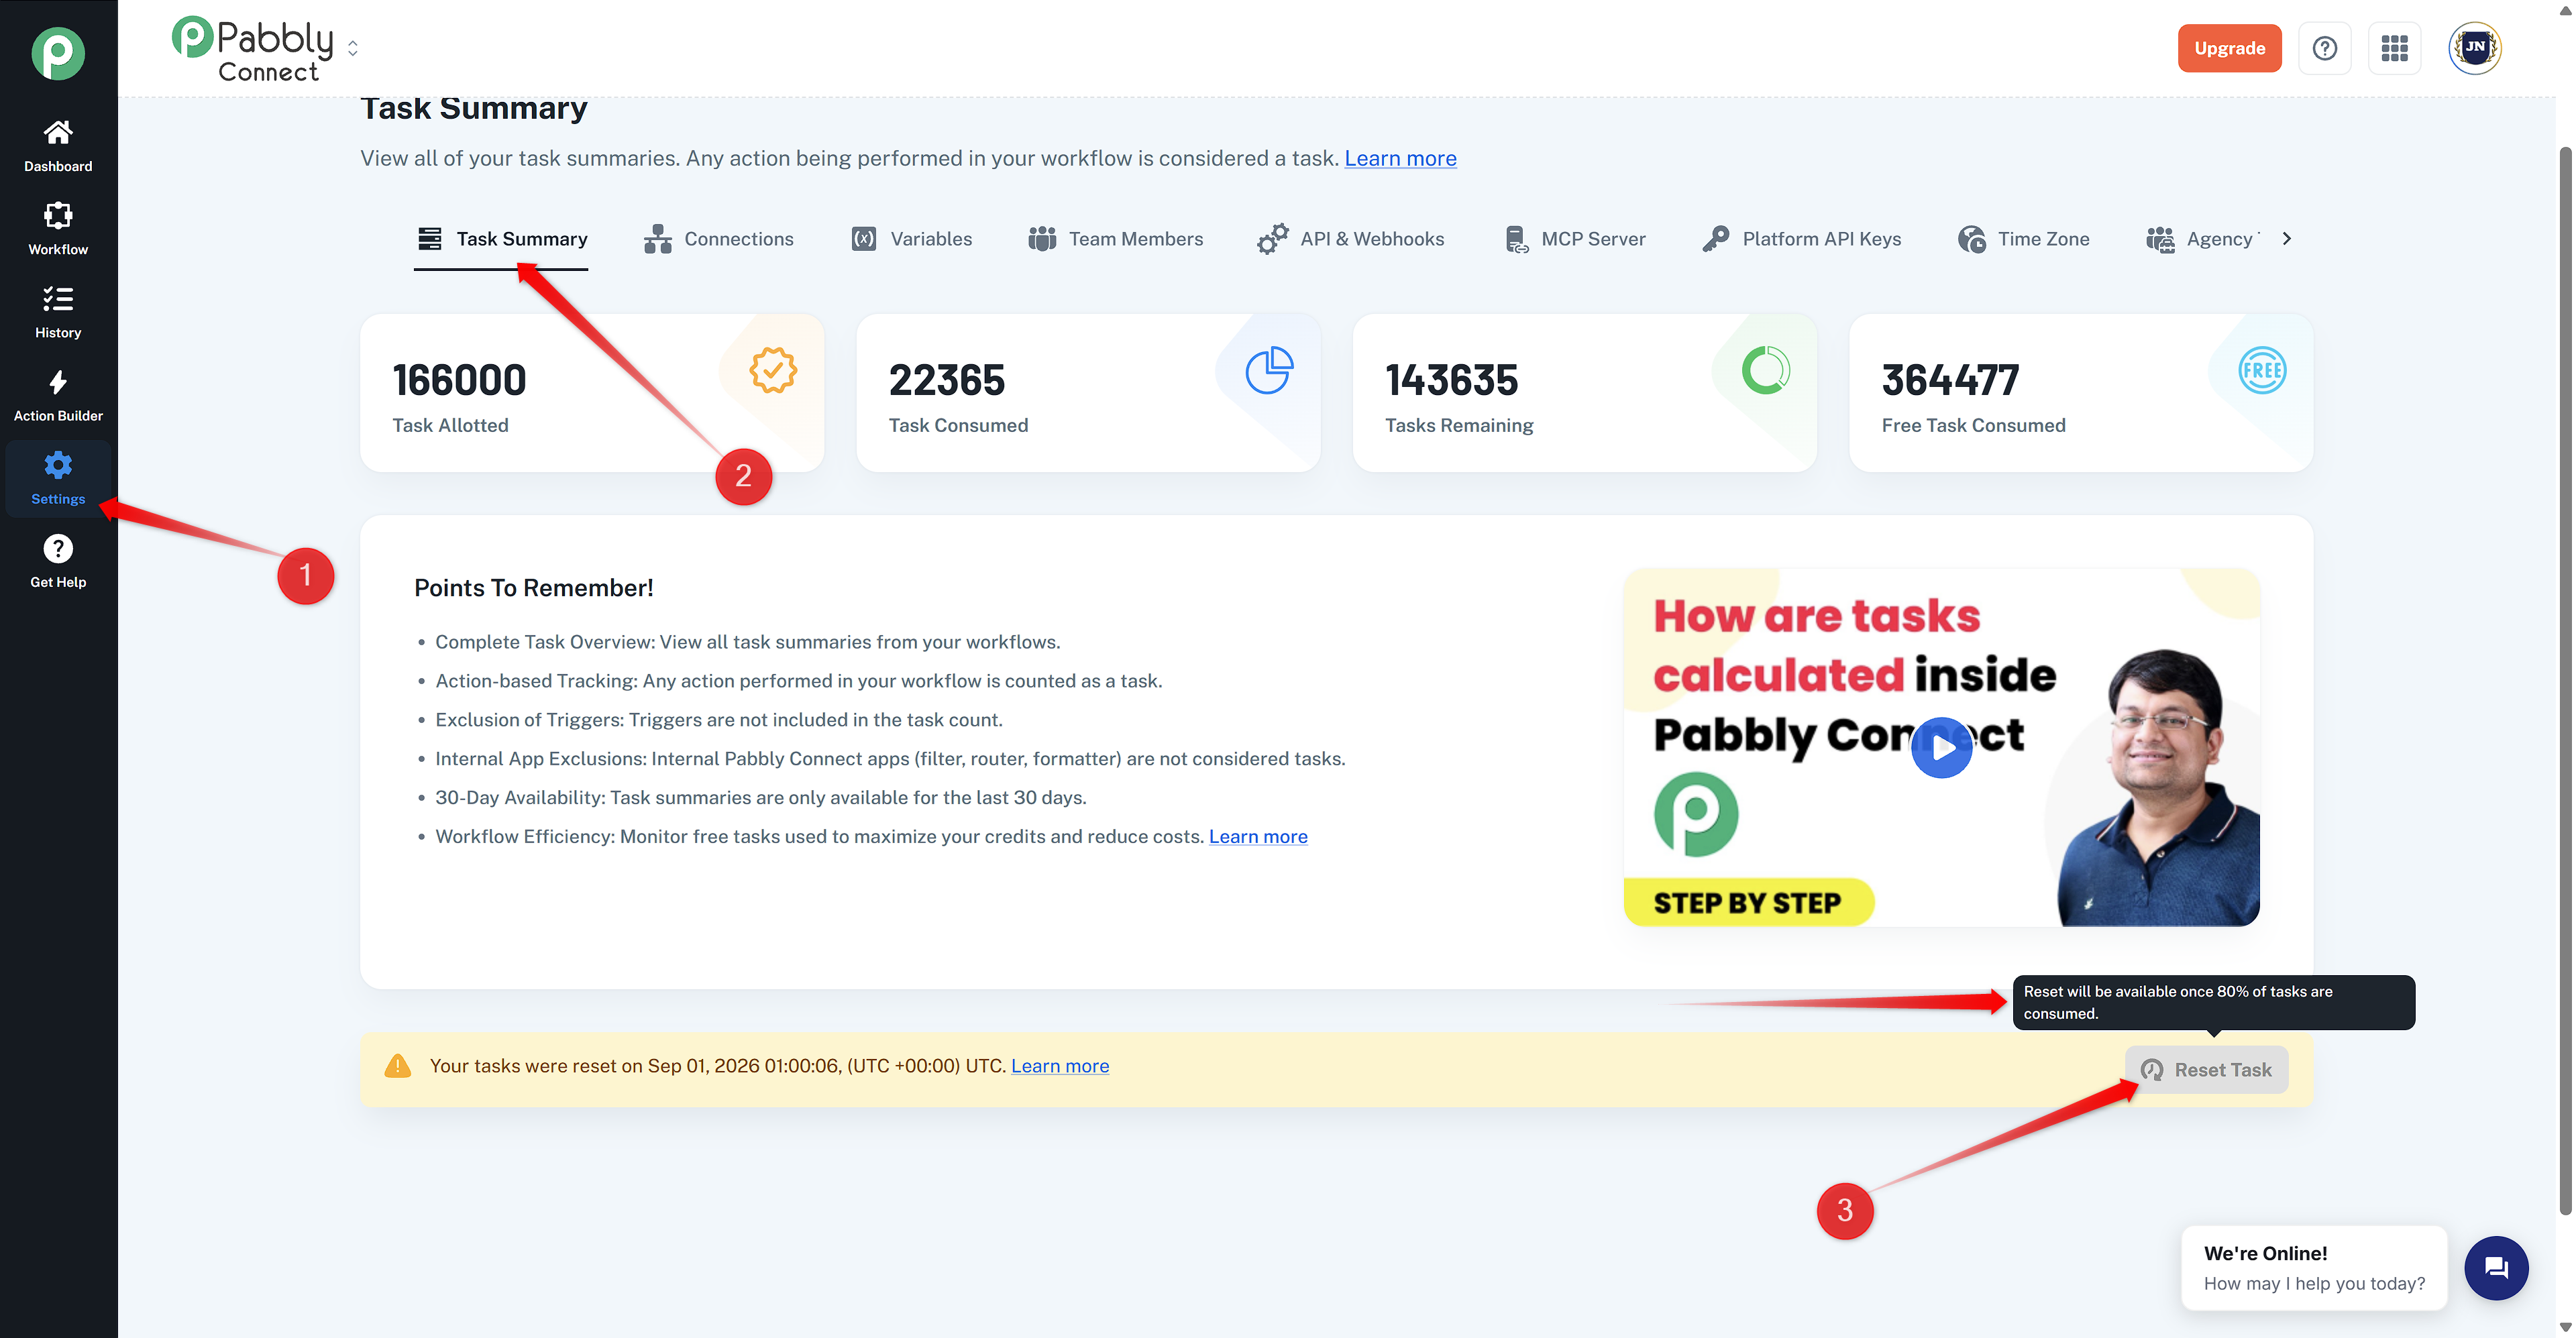This screenshot has width=2576, height=1338.
Task: Select the API & Webhooks tab
Action: pyautogui.click(x=1350, y=239)
